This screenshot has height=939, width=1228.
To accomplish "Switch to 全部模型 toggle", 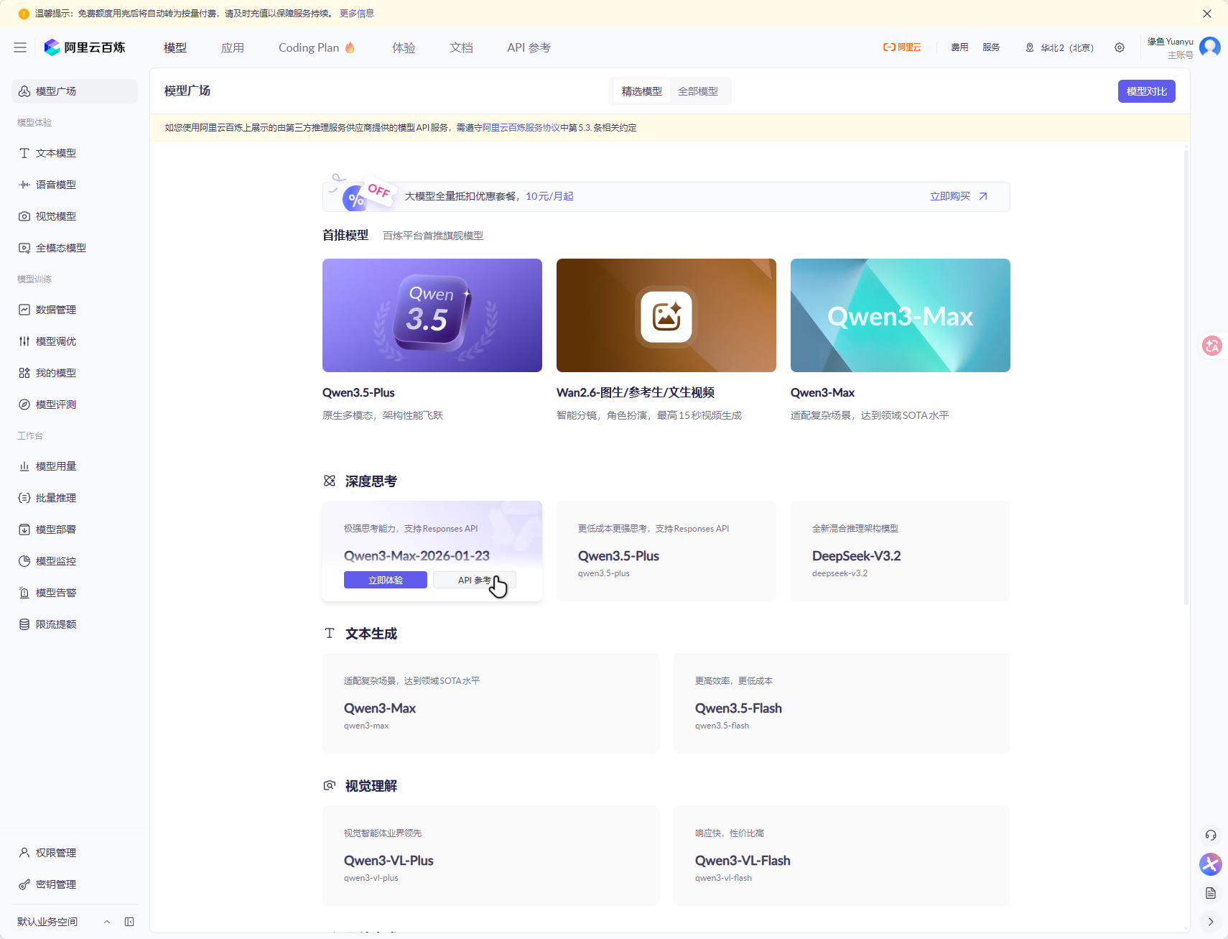I will tap(697, 91).
